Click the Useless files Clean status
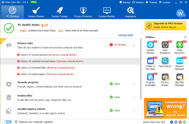The image size is (189, 124). coord(117,97)
